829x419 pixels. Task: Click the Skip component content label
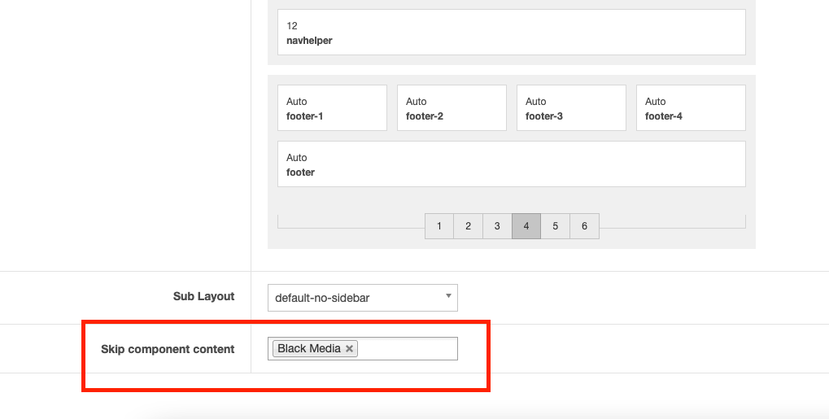(168, 349)
